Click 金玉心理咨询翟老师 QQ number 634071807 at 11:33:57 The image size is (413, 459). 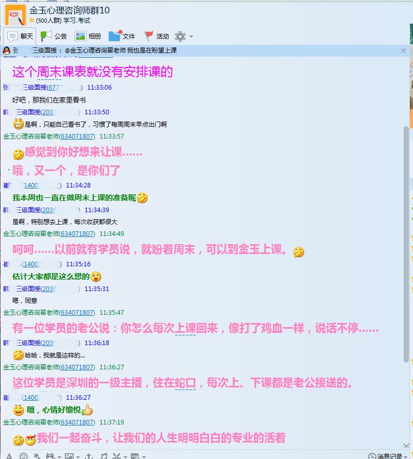tap(77, 137)
